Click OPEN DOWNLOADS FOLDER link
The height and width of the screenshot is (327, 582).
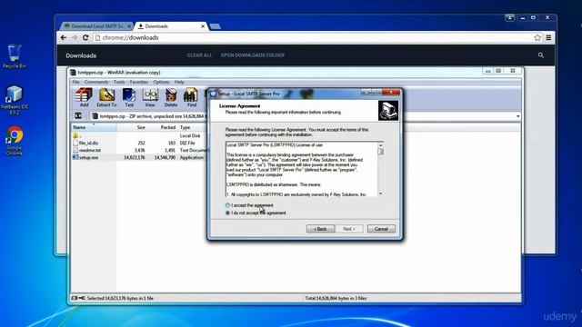pos(253,55)
